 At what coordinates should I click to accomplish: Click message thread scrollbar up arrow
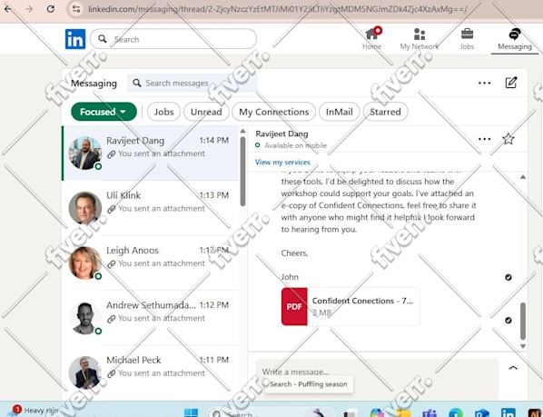[523, 177]
